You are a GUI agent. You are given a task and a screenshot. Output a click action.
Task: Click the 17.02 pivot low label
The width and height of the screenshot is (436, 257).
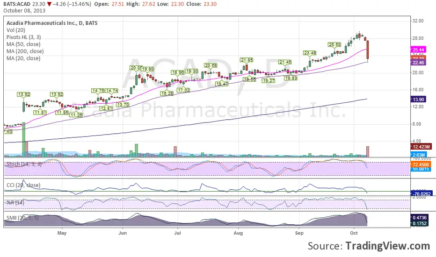pyautogui.click(x=183, y=90)
